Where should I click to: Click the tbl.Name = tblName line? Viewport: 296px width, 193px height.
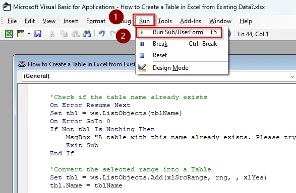[x=86, y=185]
